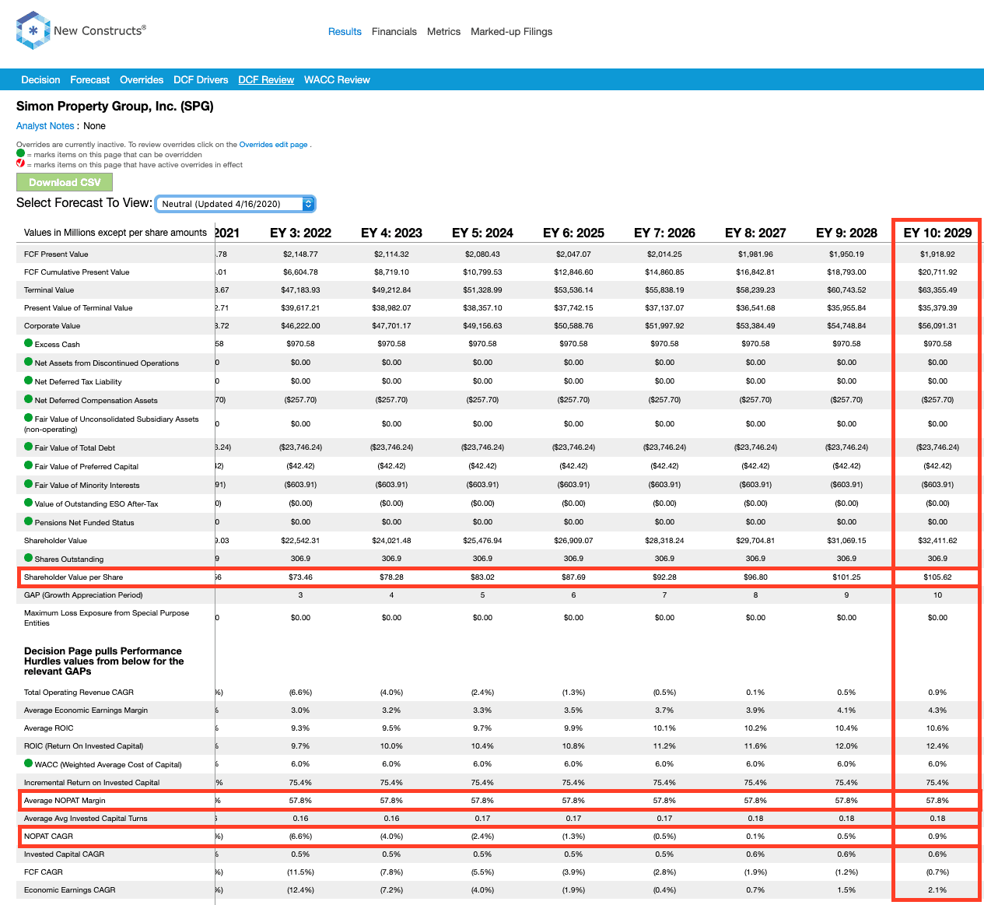
Task: Select Decision in the blue navigation bar
Action: [40, 80]
